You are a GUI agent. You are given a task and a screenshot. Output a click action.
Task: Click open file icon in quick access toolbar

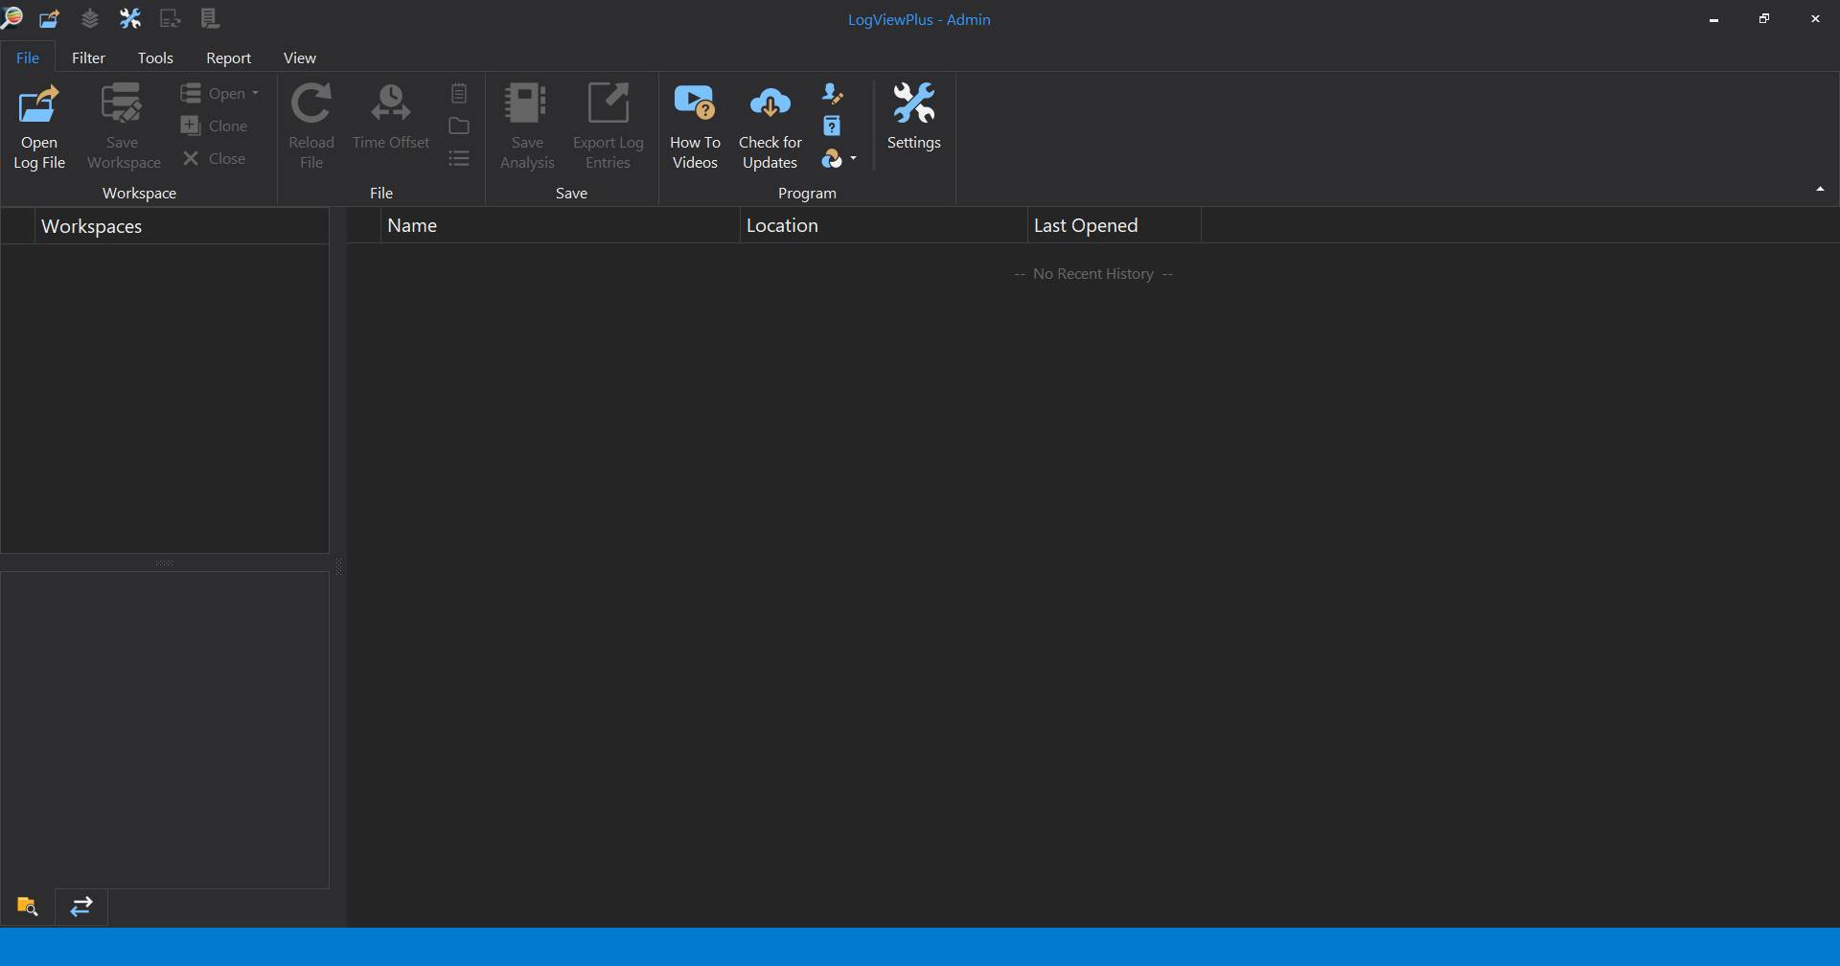coord(50,18)
